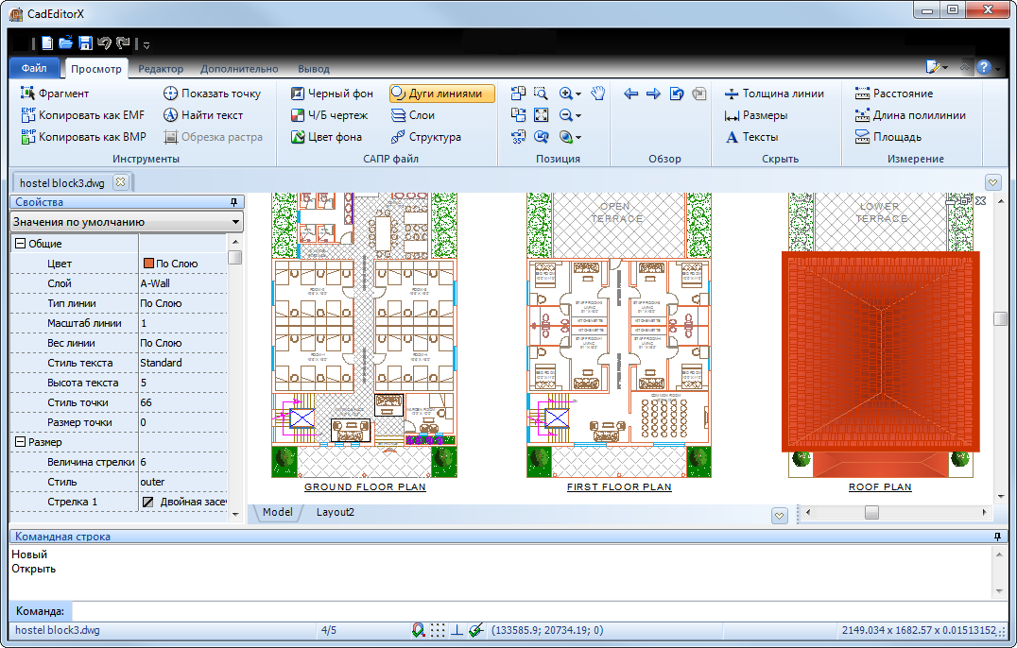Go to next view with right arrow
Viewport: 1017px width, 648px height.
coord(653,94)
